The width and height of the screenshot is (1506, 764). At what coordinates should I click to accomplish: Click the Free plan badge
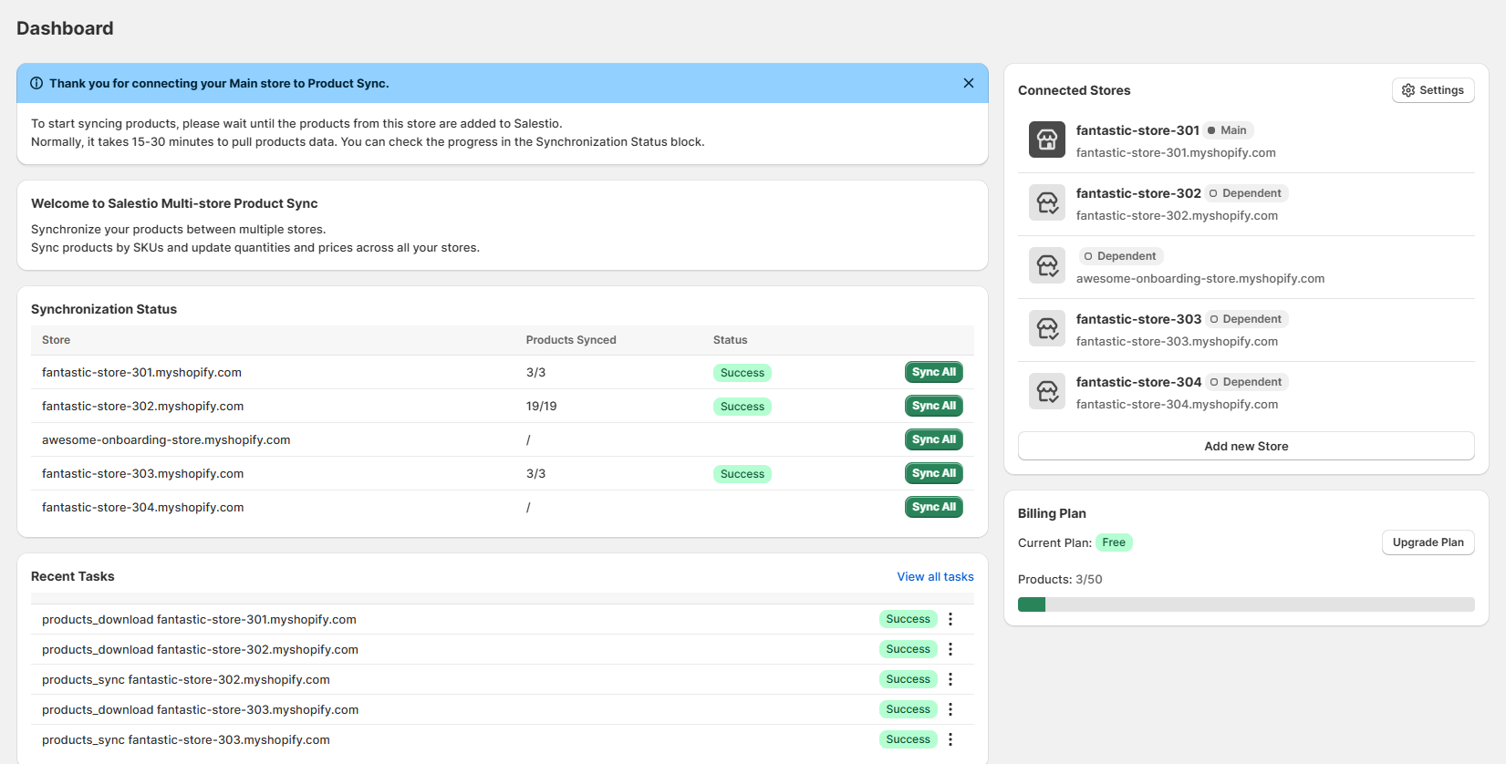tap(1114, 542)
